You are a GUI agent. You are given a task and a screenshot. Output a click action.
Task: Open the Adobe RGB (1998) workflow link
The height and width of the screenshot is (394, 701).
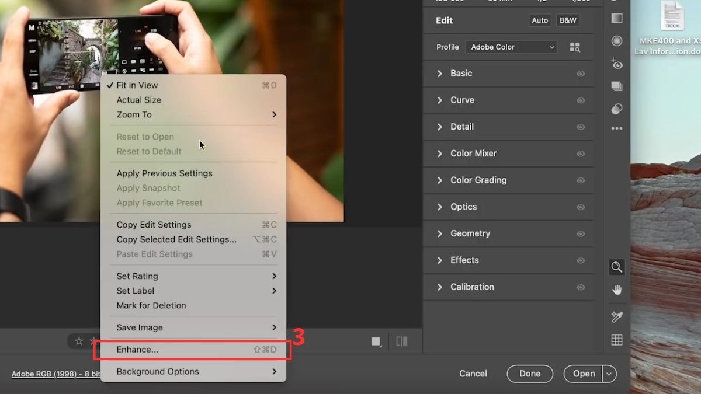point(56,374)
